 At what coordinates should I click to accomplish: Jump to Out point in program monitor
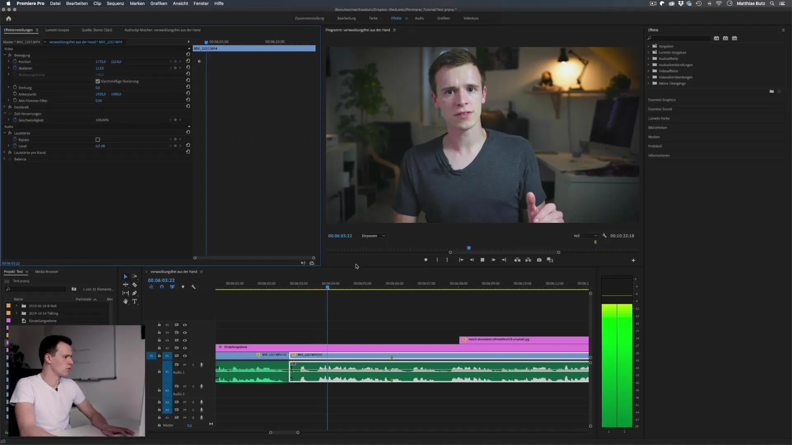504,260
